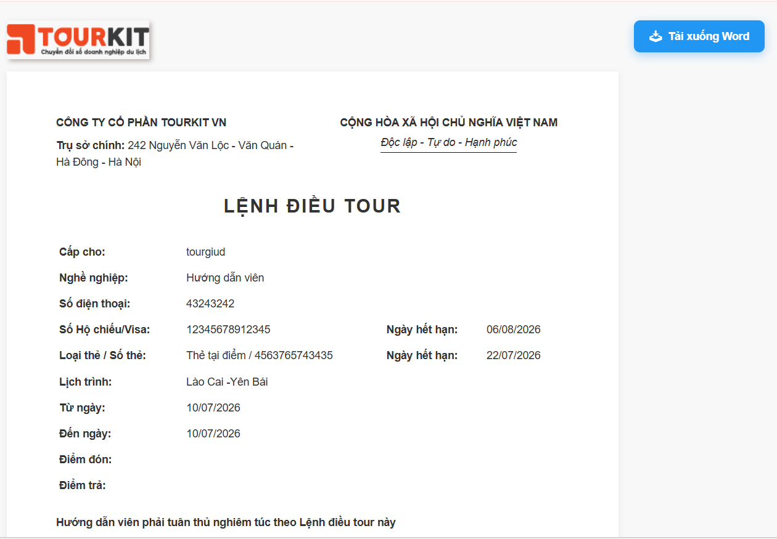Image resolution: width=777 pixels, height=539 pixels.
Task: Click the Điểm trả label
Action: point(83,485)
